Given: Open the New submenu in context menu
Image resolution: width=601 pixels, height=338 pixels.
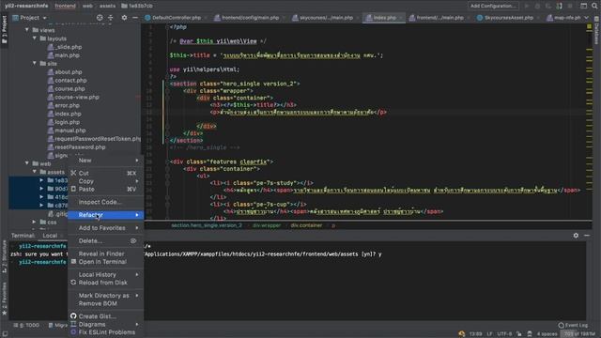Looking at the screenshot, I should (x=106, y=161).
